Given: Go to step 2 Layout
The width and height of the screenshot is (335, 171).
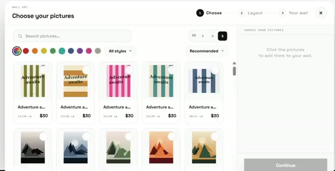Looking at the screenshot, I should (x=251, y=13).
